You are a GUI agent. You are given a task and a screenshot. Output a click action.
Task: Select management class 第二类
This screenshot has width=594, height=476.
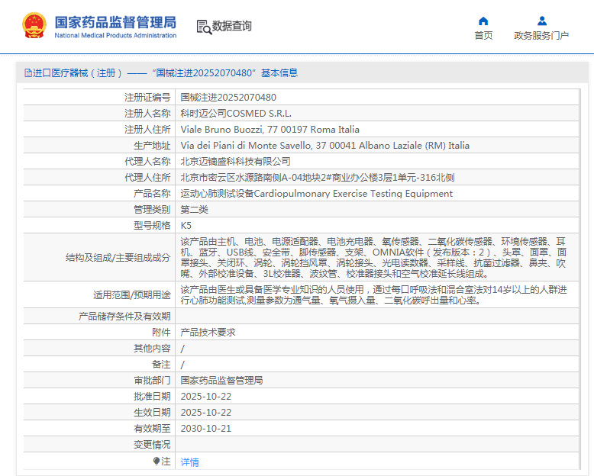point(195,210)
